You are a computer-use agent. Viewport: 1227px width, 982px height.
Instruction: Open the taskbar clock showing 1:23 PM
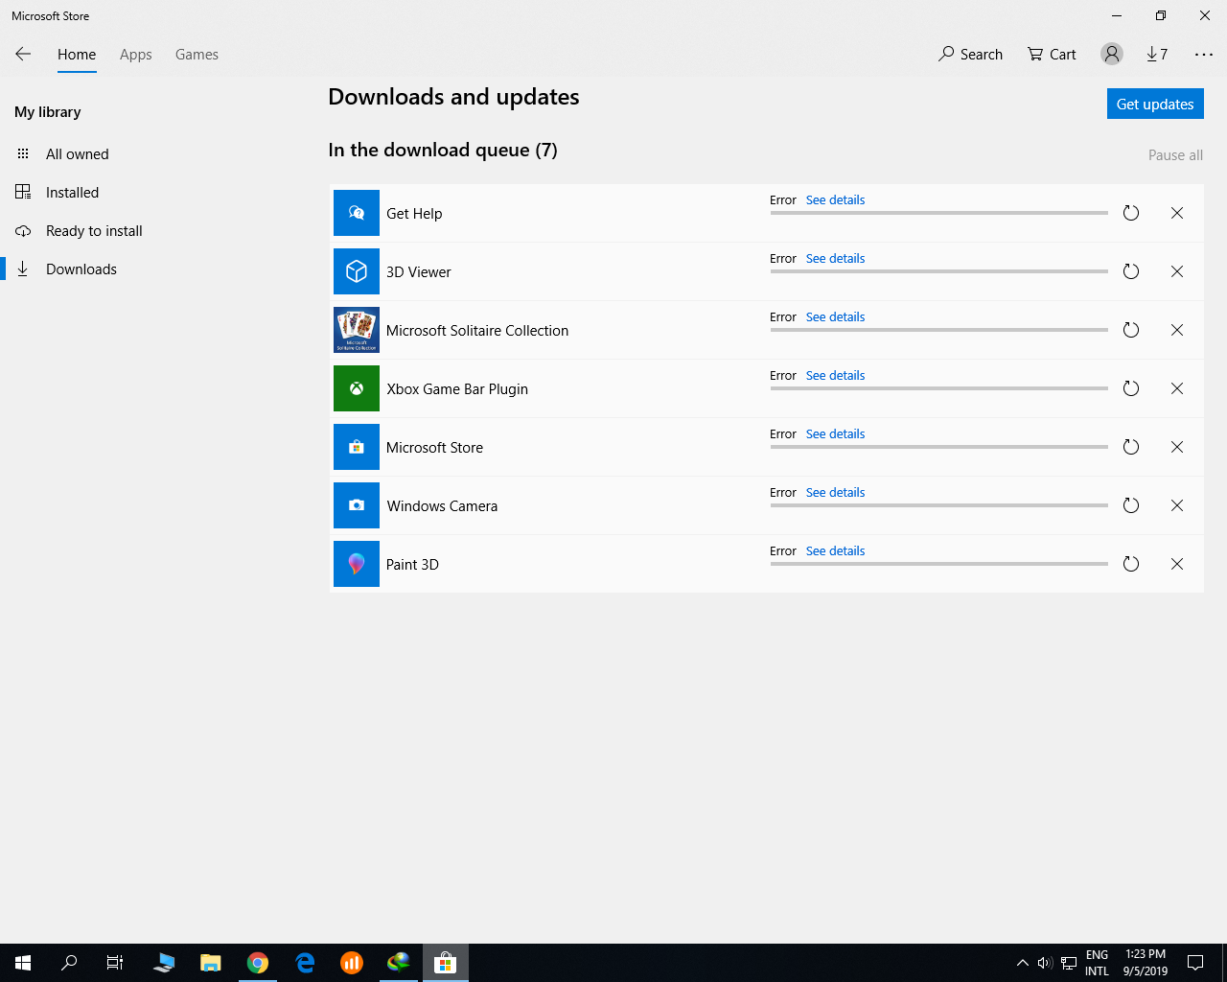point(1146,963)
